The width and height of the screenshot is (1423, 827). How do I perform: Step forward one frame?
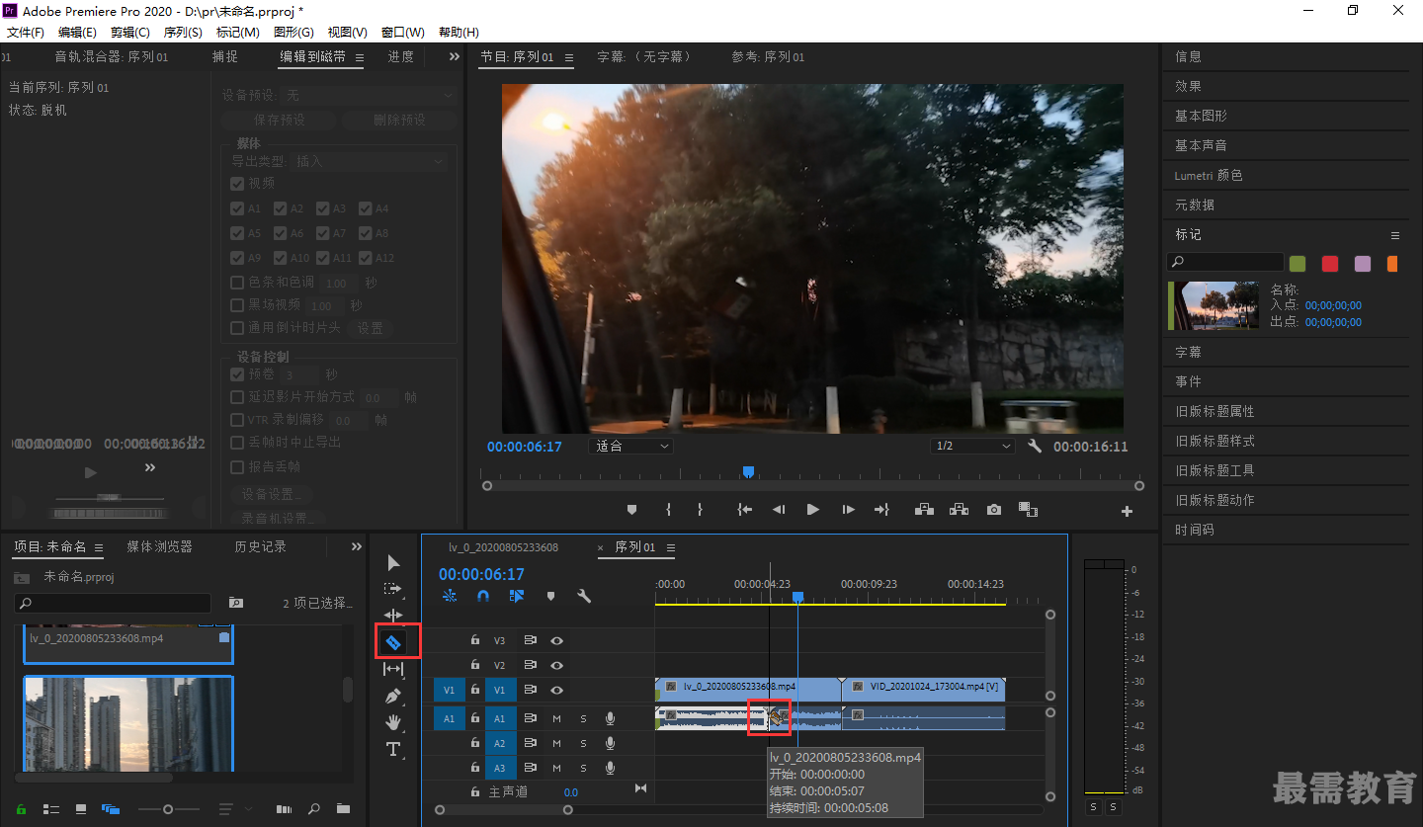tap(848, 510)
